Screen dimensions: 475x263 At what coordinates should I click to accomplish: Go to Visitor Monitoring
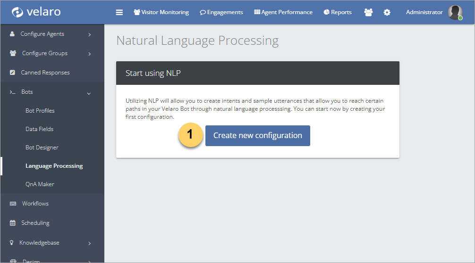(x=161, y=12)
